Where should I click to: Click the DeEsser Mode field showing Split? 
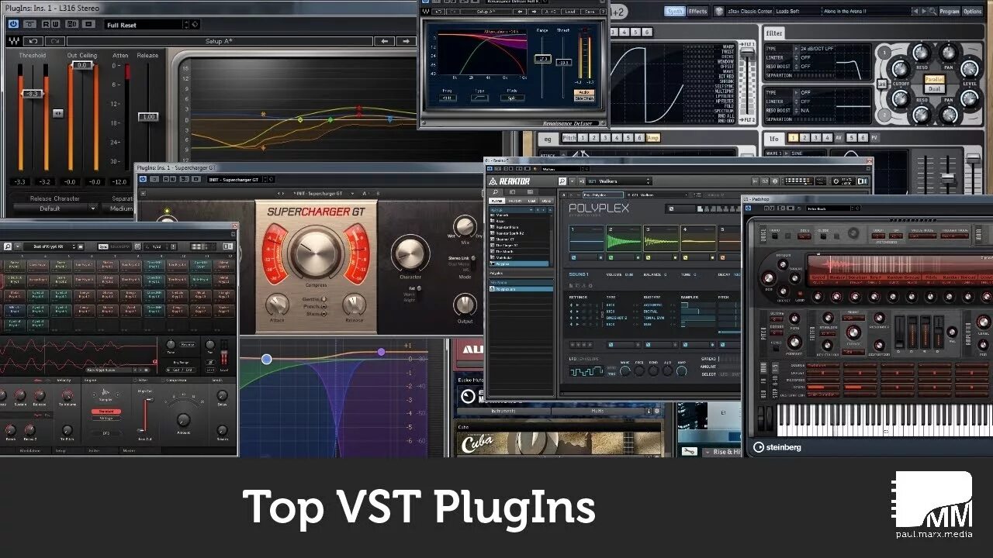click(x=512, y=98)
